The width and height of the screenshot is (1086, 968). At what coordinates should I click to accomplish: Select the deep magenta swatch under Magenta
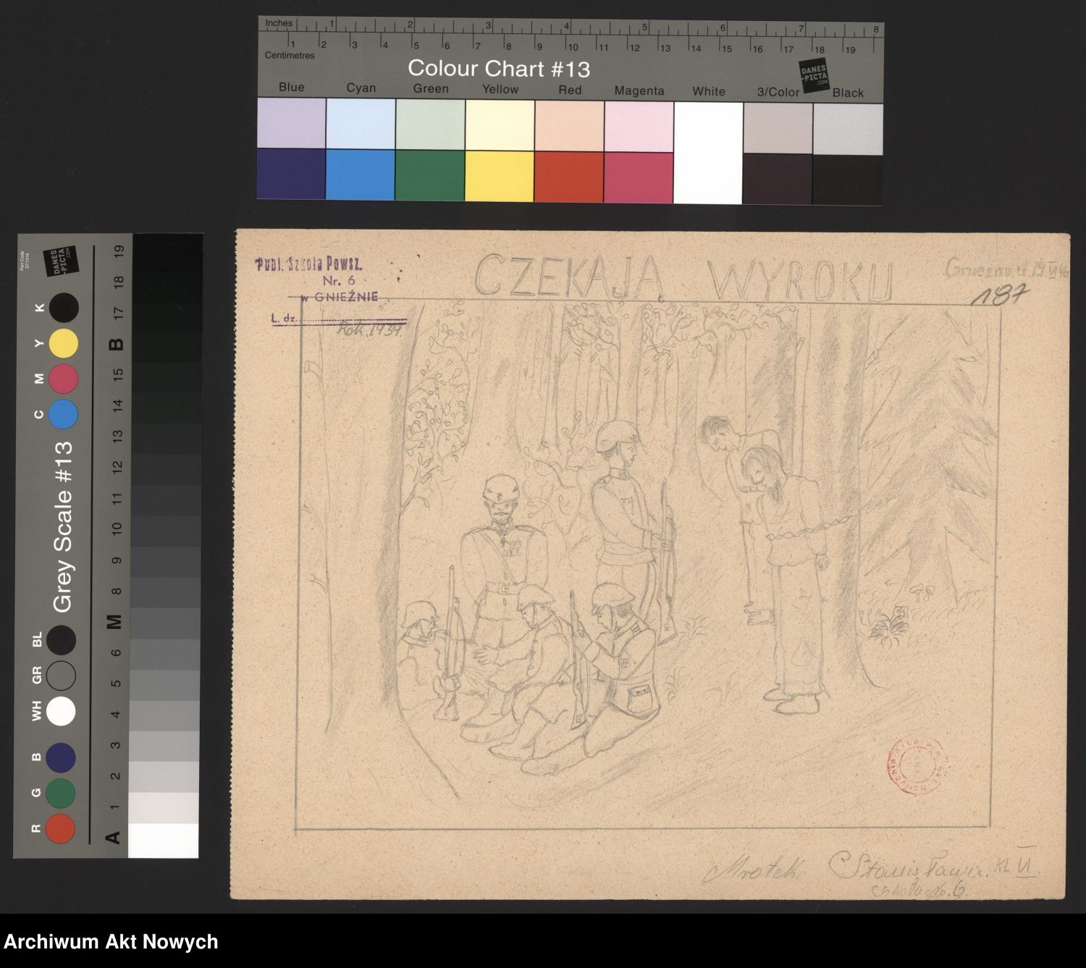(x=639, y=177)
